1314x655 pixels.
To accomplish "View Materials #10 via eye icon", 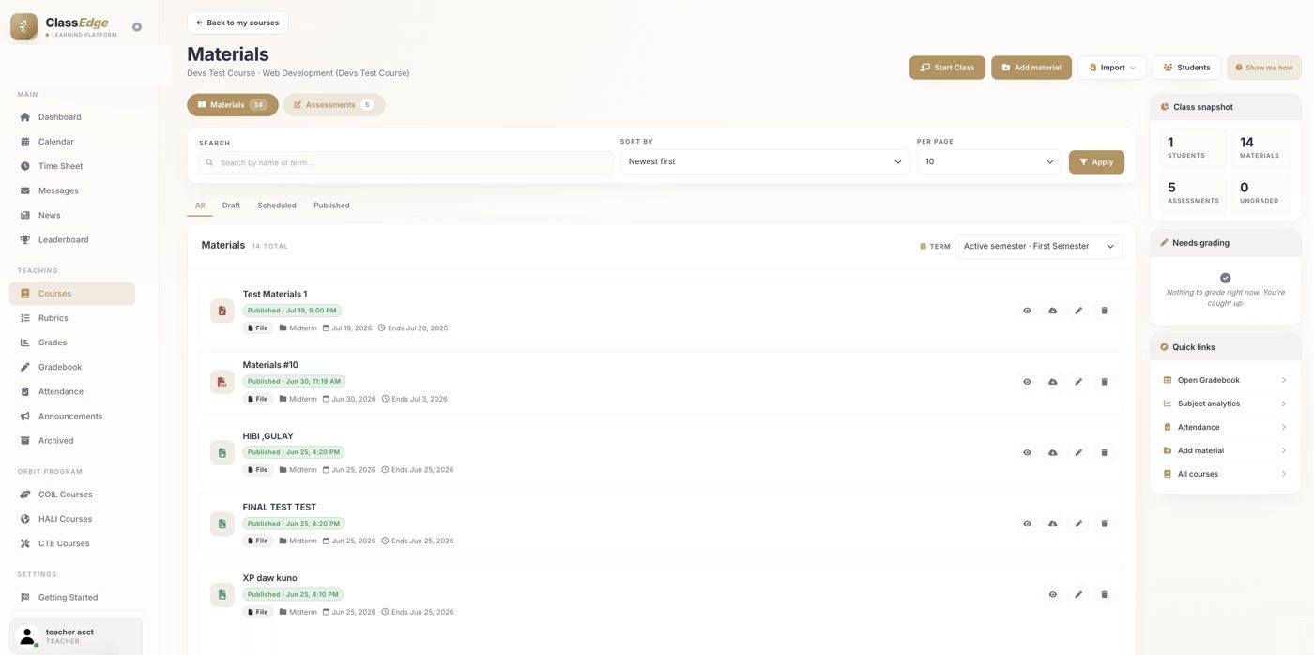I will tap(1027, 382).
